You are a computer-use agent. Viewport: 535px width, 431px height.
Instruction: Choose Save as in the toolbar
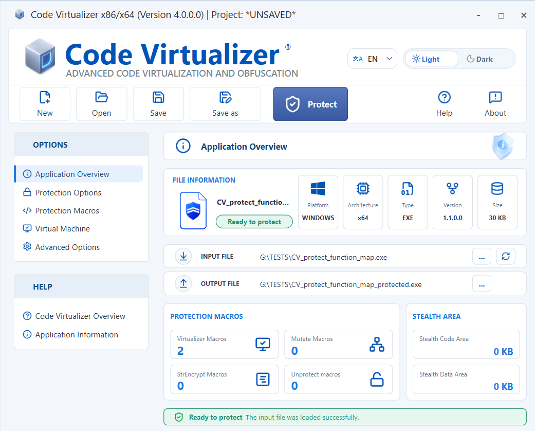[225, 104]
